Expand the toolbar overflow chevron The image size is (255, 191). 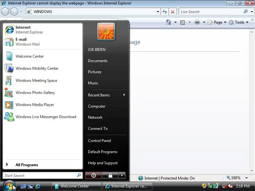[252, 20]
